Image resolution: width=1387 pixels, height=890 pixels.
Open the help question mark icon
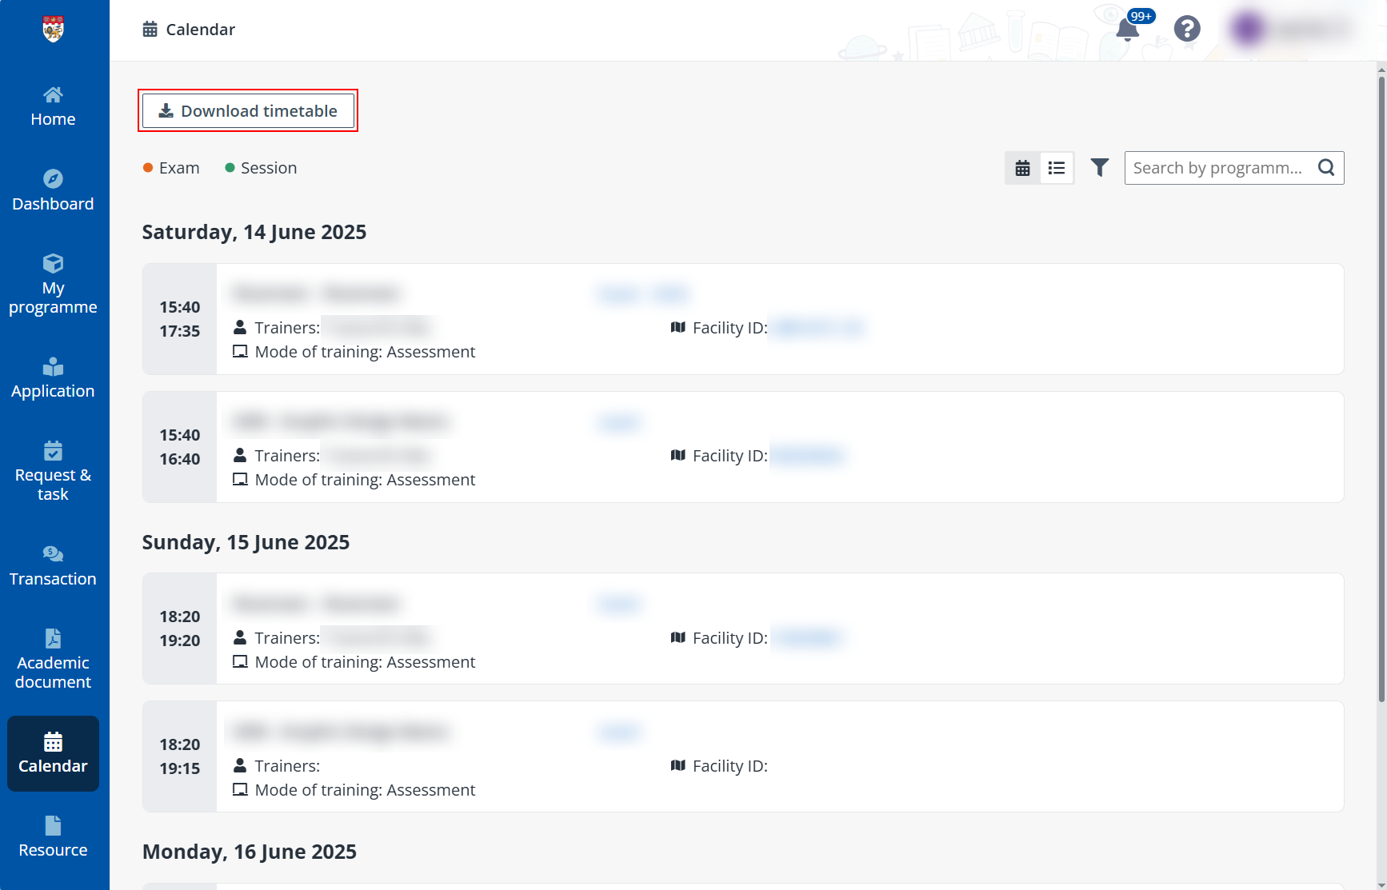click(x=1187, y=29)
